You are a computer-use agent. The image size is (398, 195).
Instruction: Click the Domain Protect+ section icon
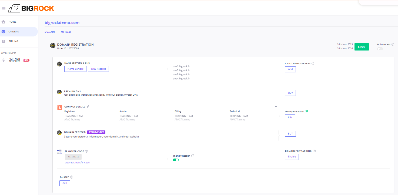(x=59, y=133)
